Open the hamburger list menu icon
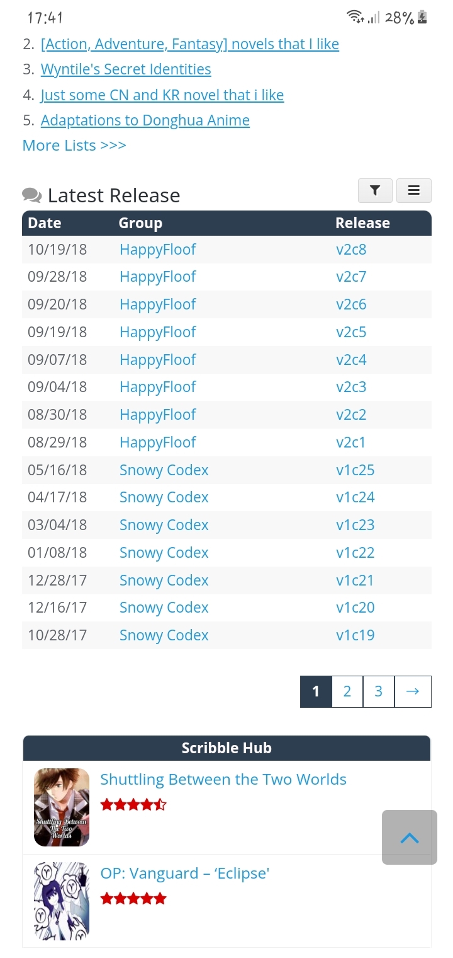Viewport: 453px width, 958px height. click(x=413, y=190)
